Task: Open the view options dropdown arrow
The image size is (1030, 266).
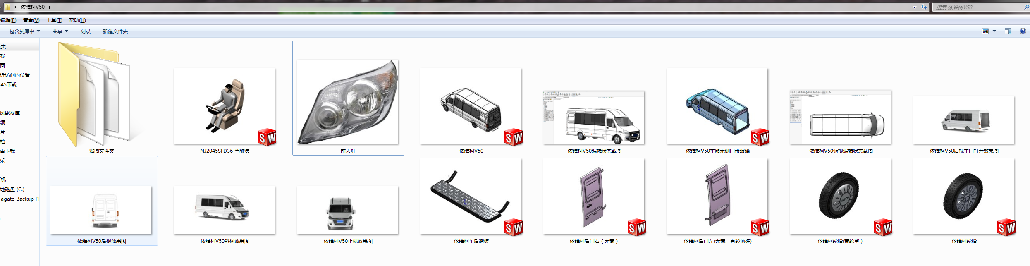Action: (x=994, y=31)
